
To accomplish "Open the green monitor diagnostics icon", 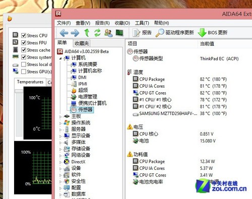I will 119,33.
